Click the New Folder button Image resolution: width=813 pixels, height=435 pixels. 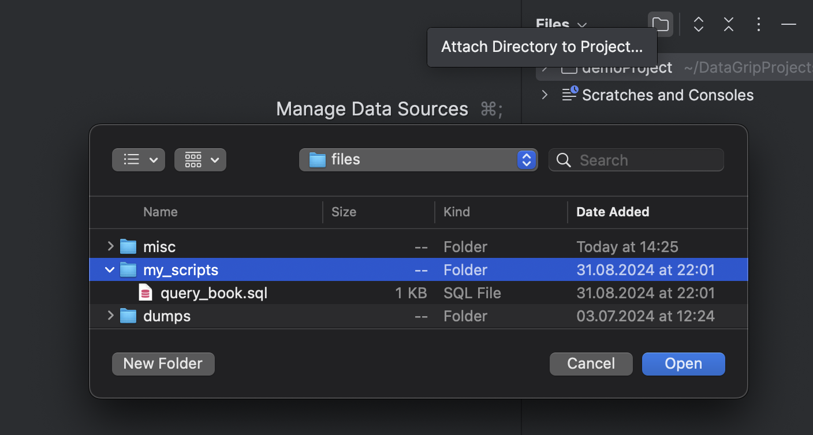(163, 363)
